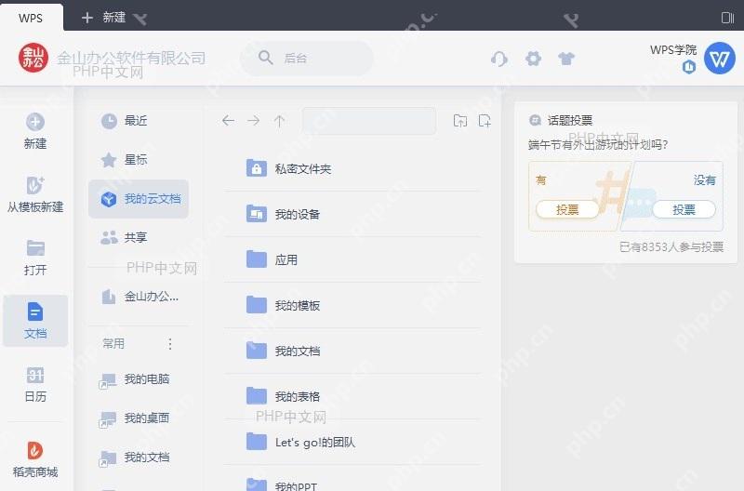The width and height of the screenshot is (744, 491).
Task: Go forward with right arrow
Action: coord(254,121)
